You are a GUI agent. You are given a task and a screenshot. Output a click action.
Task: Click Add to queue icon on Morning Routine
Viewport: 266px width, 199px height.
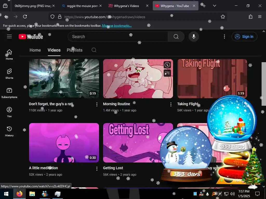click(167, 73)
